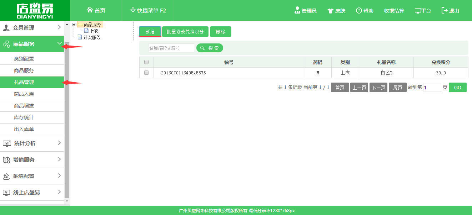Open 收银结算 in top bar

[394, 11]
